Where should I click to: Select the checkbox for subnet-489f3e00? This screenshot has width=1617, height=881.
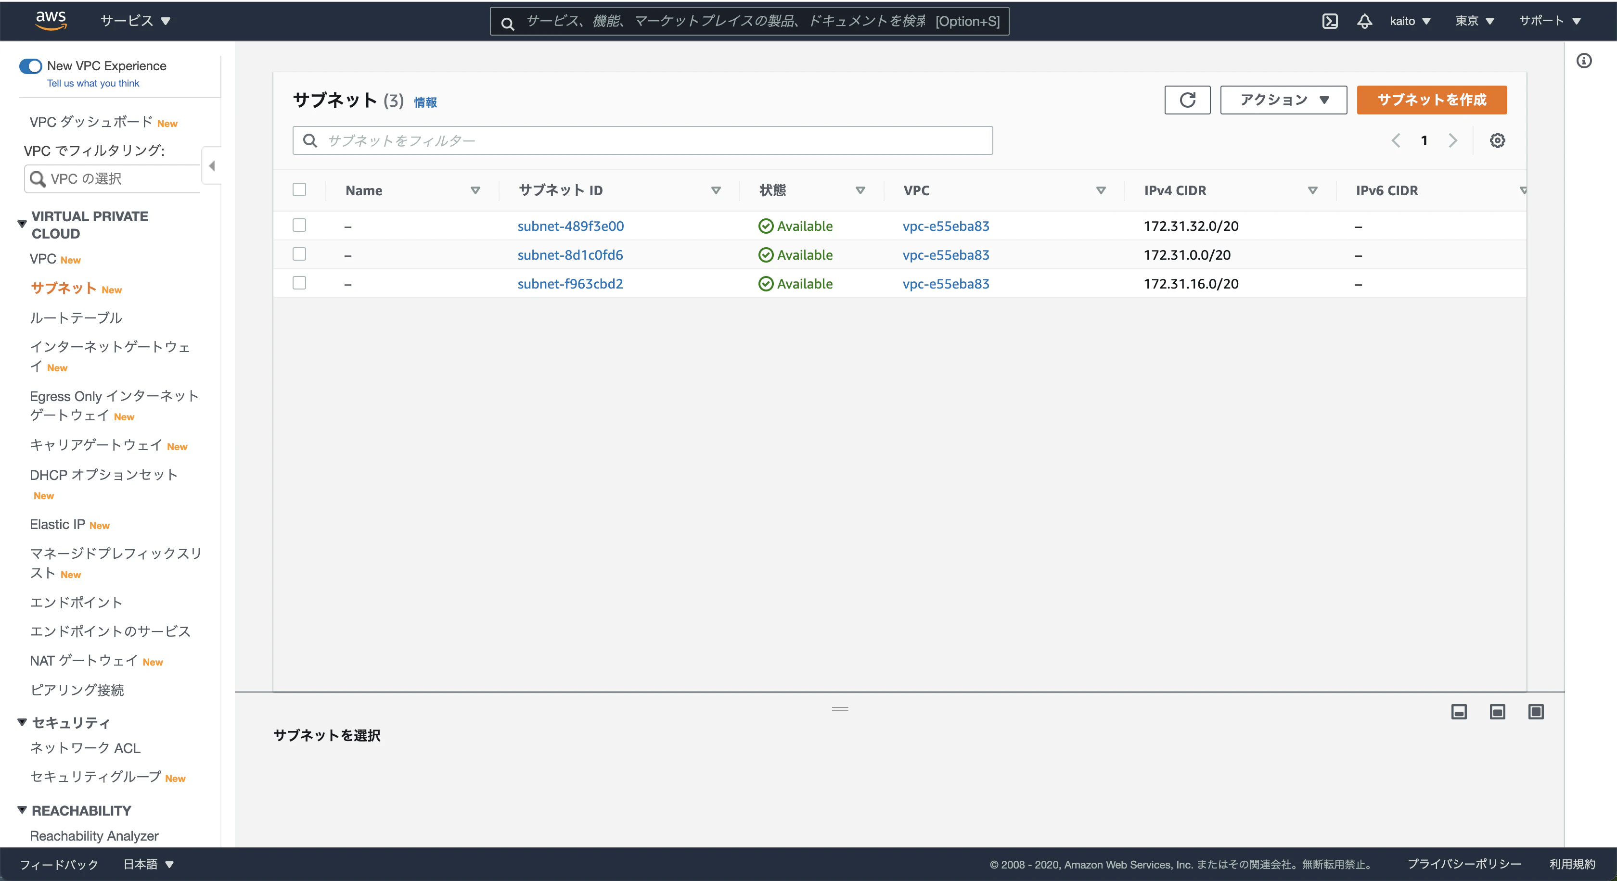click(299, 225)
